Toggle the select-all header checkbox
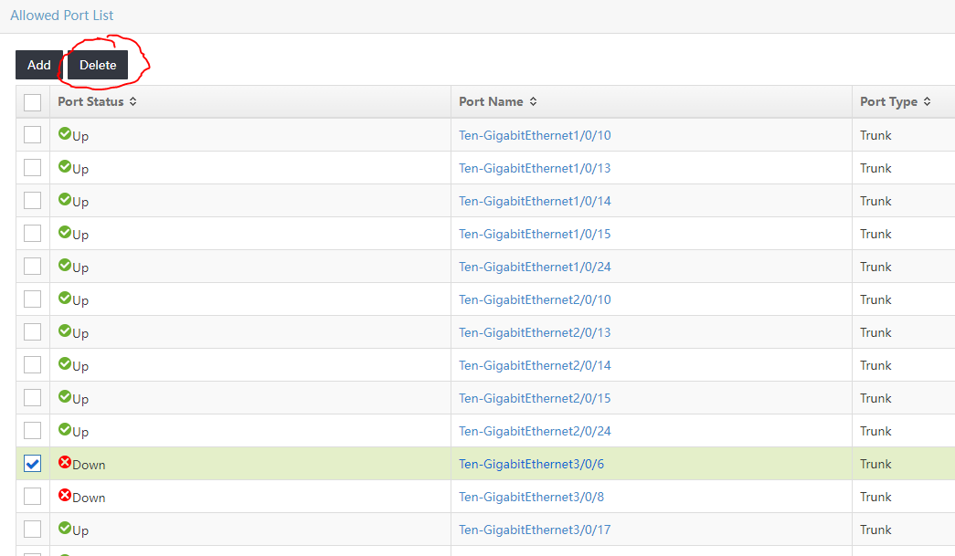 coord(33,102)
